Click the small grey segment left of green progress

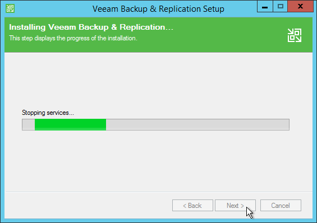[x=29, y=124]
